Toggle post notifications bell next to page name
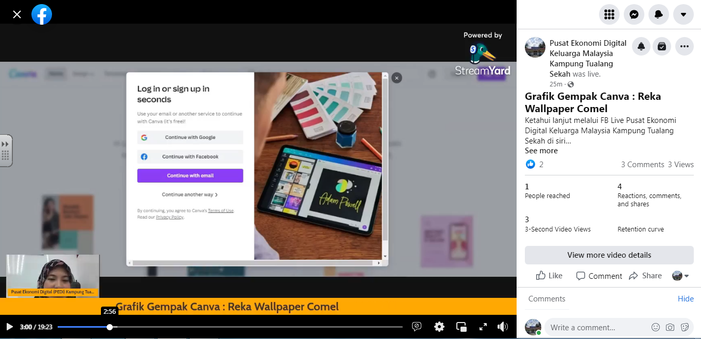Image resolution: width=701 pixels, height=339 pixels. [641, 46]
